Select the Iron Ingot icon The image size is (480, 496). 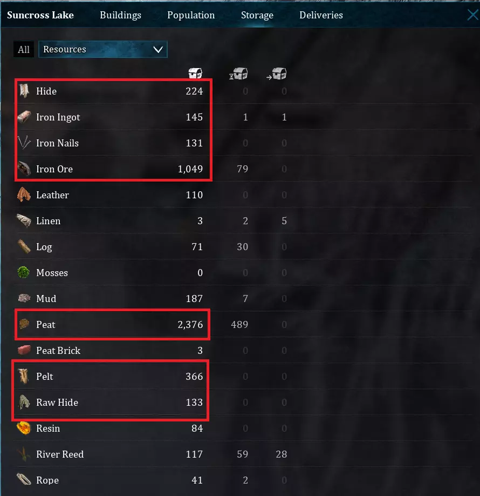[x=24, y=117]
